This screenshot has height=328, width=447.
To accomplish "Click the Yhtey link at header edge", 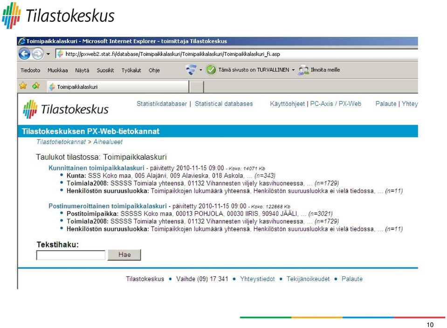I will (x=410, y=104).
